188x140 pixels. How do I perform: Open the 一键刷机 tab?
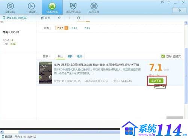(31, 8)
